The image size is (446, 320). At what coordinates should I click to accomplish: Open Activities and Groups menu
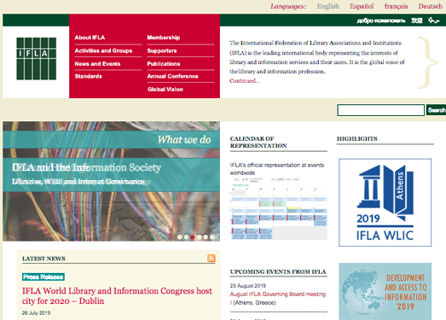click(x=103, y=50)
